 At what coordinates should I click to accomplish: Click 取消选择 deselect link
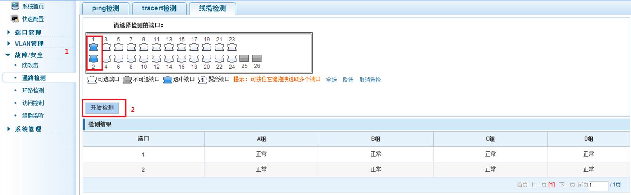370,80
